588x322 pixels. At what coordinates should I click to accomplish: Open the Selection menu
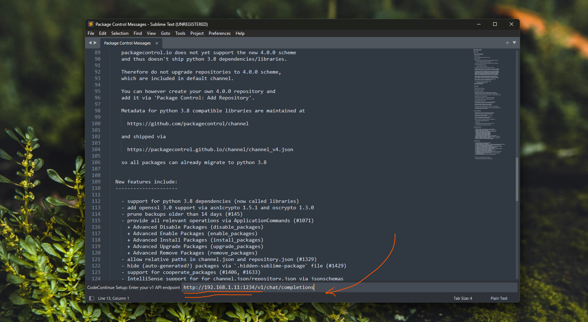click(x=120, y=33)
